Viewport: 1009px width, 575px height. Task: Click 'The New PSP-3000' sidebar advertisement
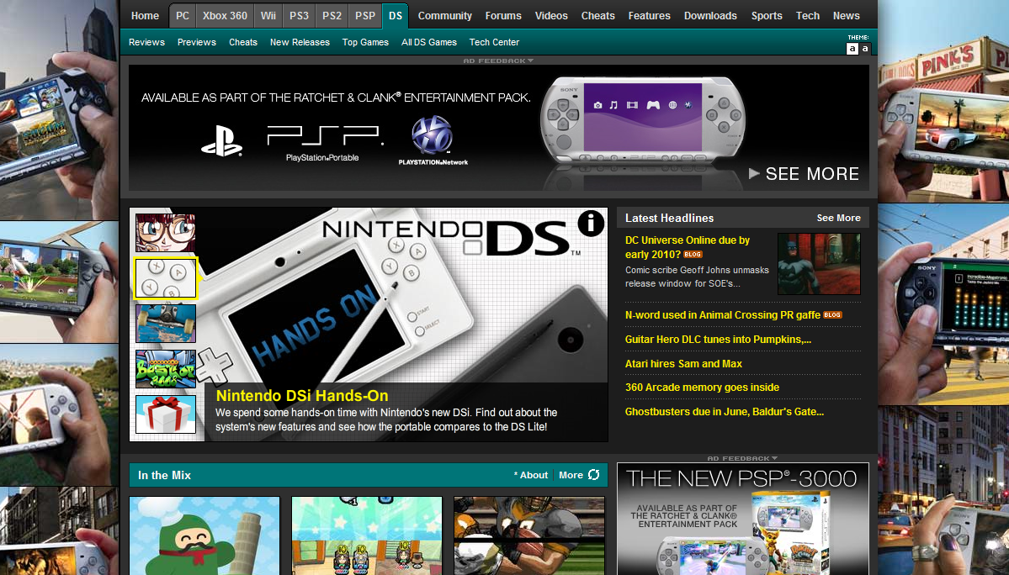742,520
